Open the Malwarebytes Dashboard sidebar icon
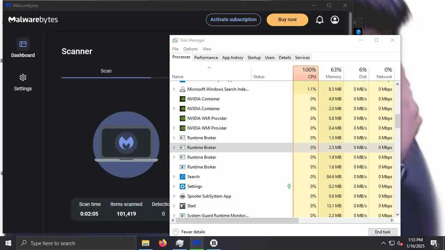The image size is (445, 250). pyautogui.click(x=23, y=44)
